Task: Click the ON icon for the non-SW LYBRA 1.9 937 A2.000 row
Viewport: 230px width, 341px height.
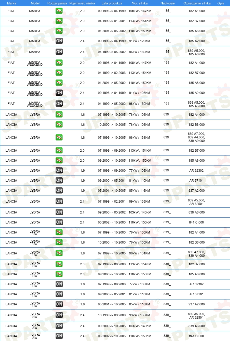Action: click(x=59, y=191)
